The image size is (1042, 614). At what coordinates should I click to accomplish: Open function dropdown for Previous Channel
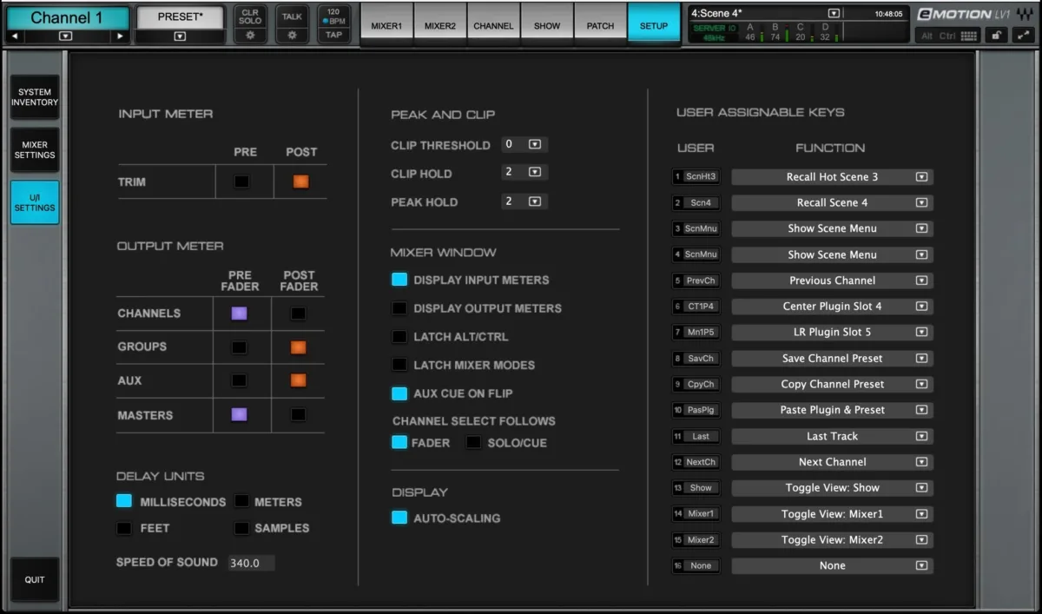[921, 281]
